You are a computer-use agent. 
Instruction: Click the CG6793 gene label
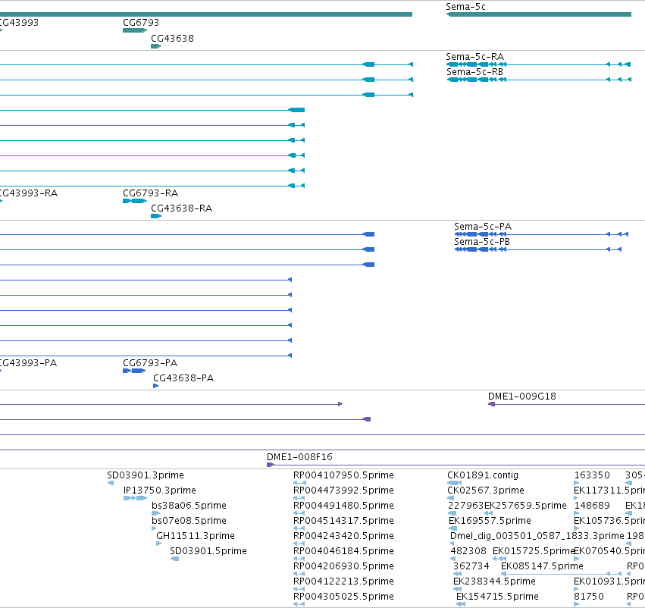pos(141,23)
